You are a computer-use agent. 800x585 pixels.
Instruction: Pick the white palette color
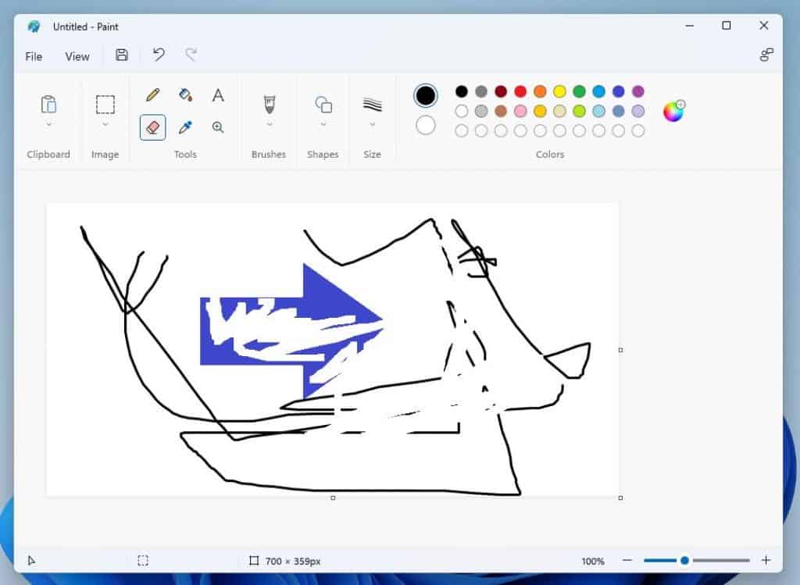click(461, 111)
